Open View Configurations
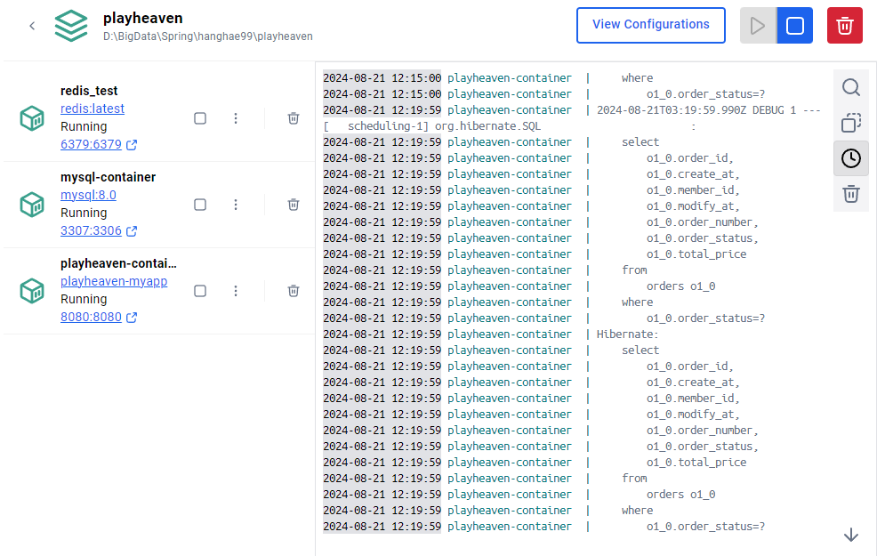This screenshot has height=556, width=877. [x=651, y=25]
